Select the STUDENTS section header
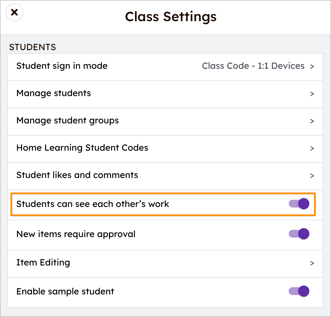 point(33,47)
